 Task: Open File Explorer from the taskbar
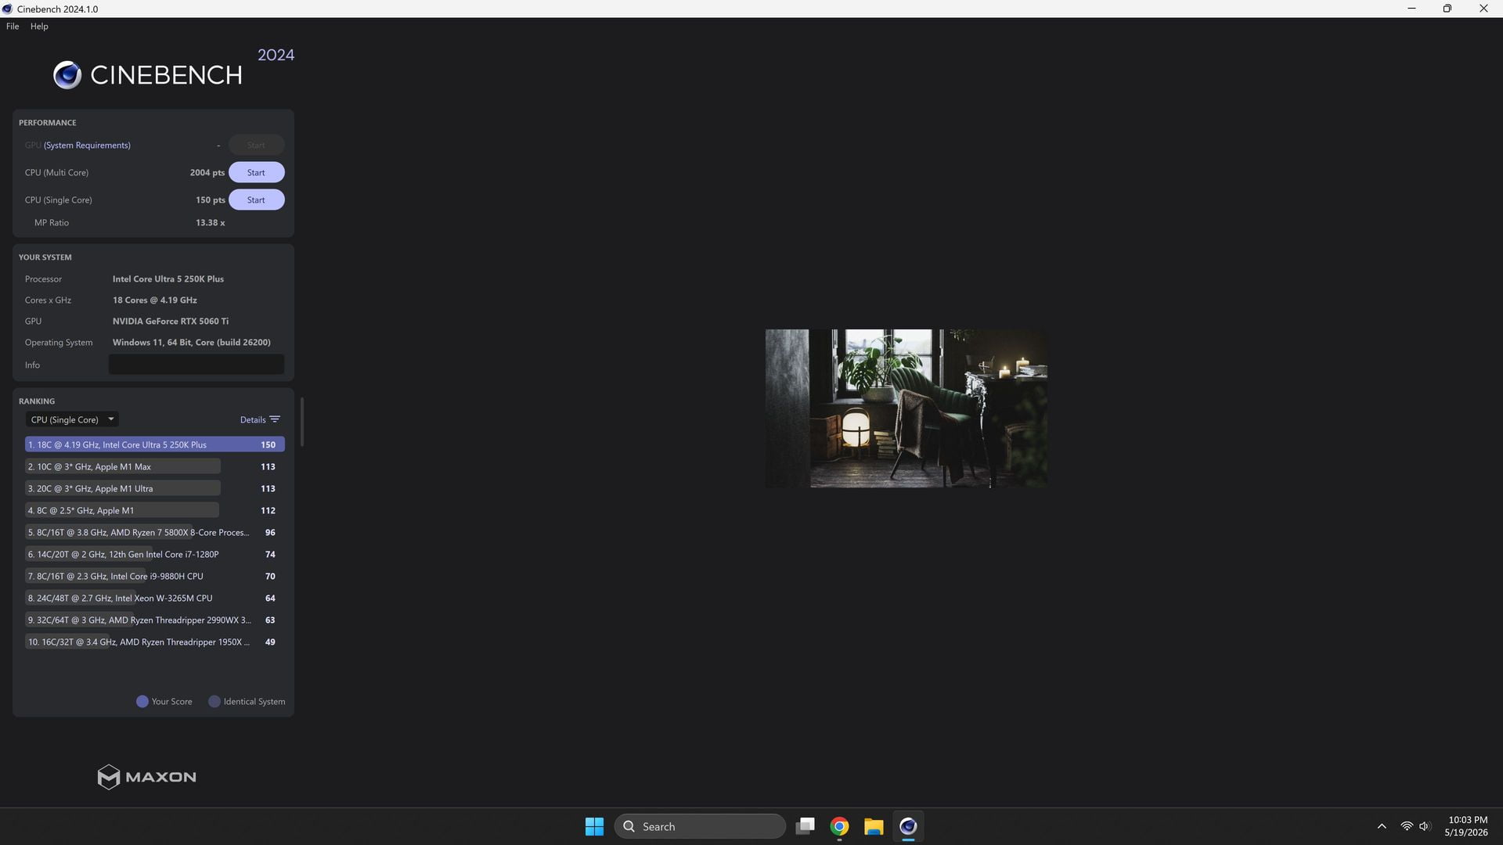tap(874, 826)
